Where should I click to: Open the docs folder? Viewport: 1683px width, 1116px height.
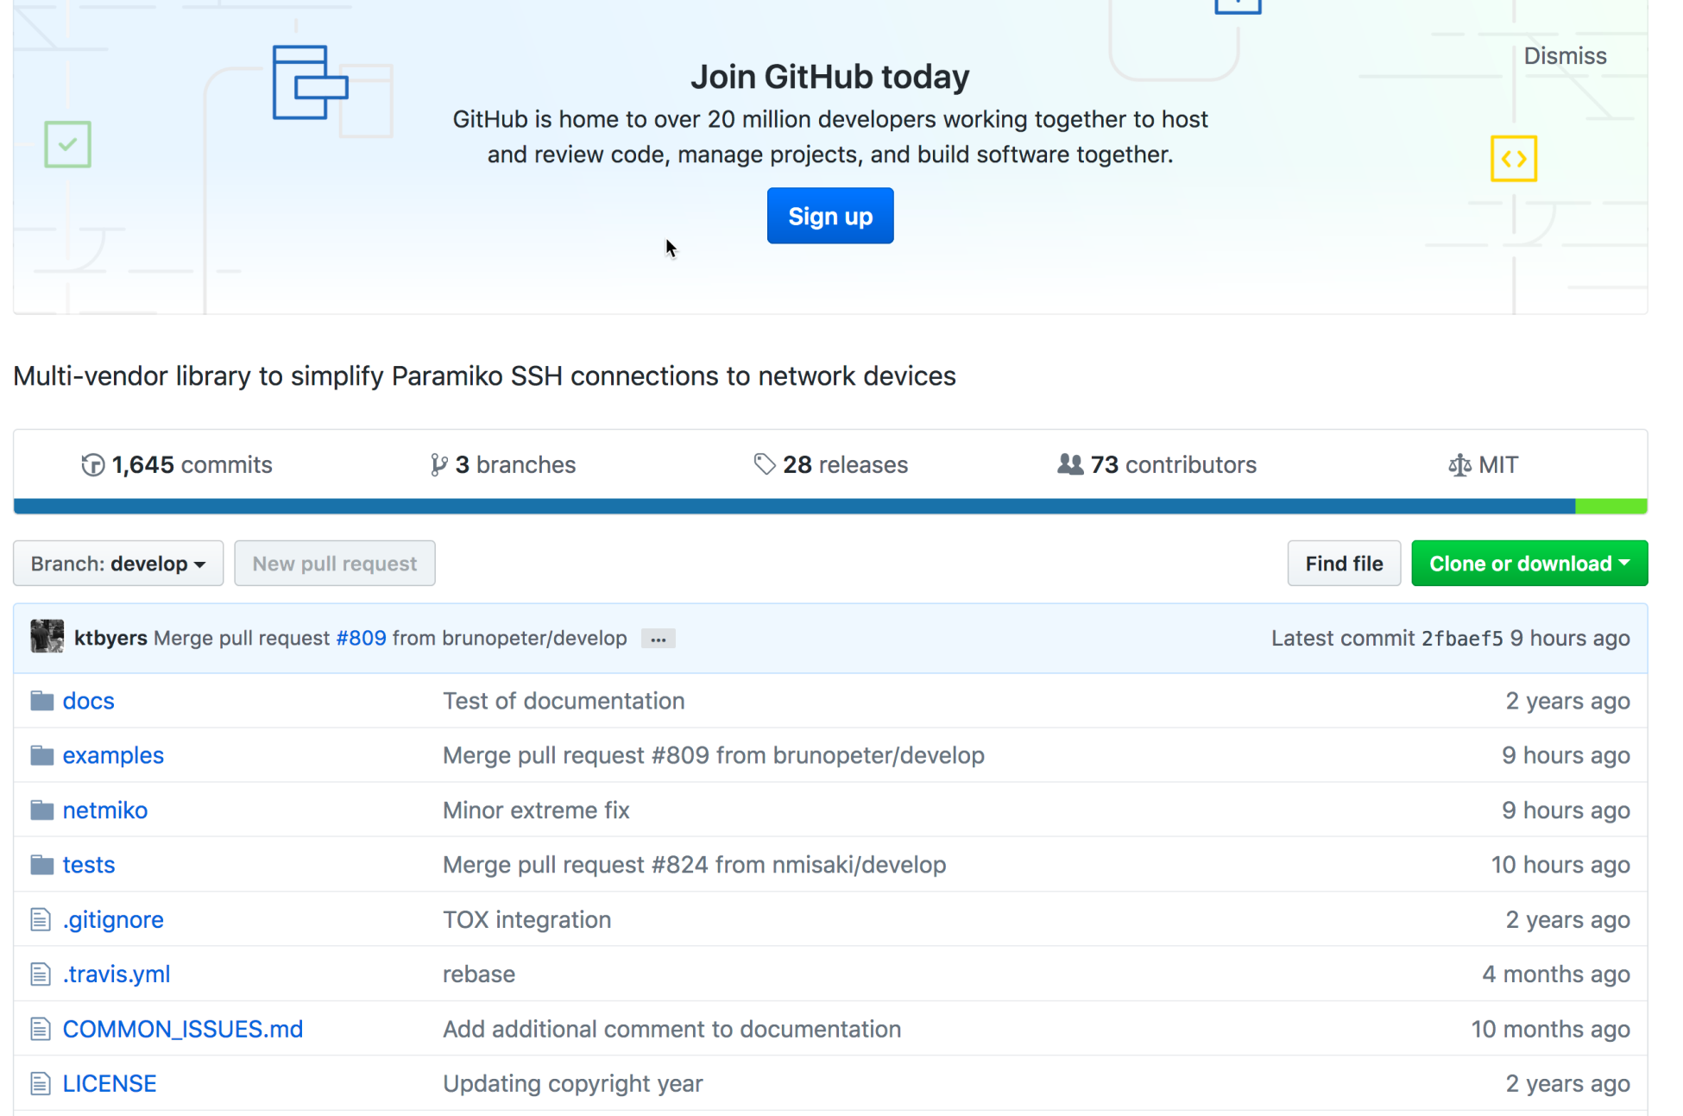point(89,701)
